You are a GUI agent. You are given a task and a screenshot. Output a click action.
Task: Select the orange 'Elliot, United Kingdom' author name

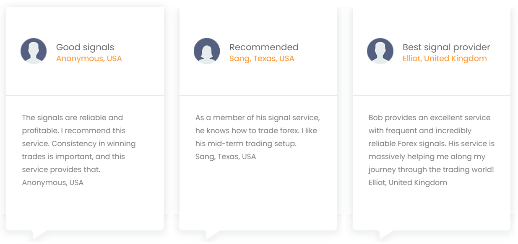[445, 59]
